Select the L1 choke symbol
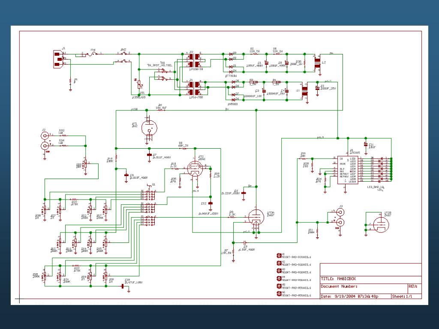The height and width of the screenshot is (329, 439). (305, 91)
